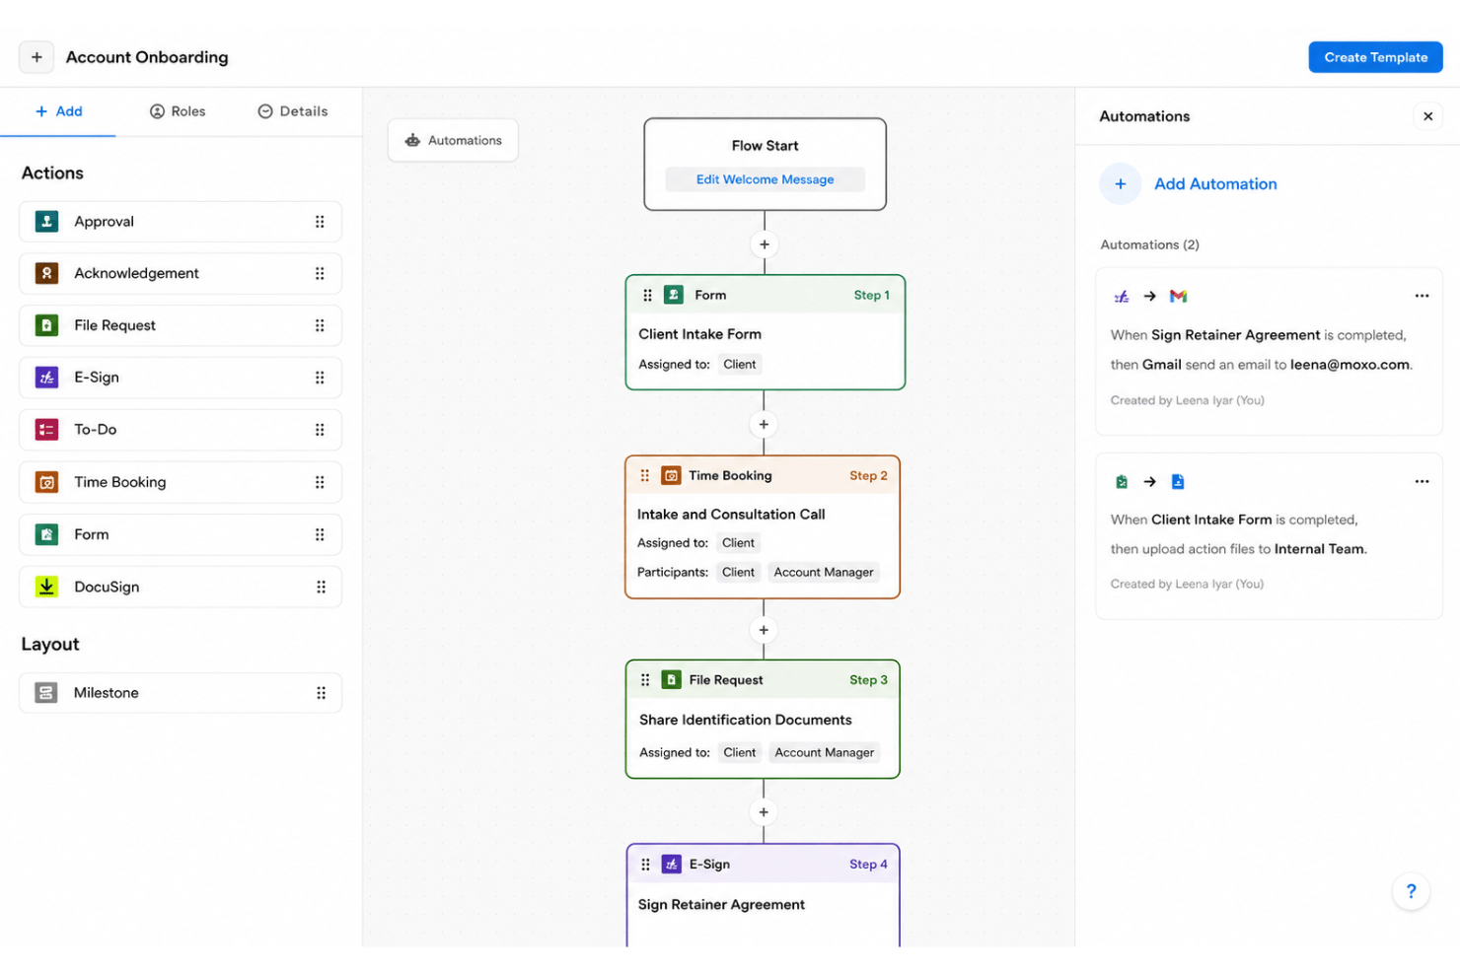Select the Milestone layout icon
The image size is (1460, 973).
pyautogui.click(x=46, y=693)
